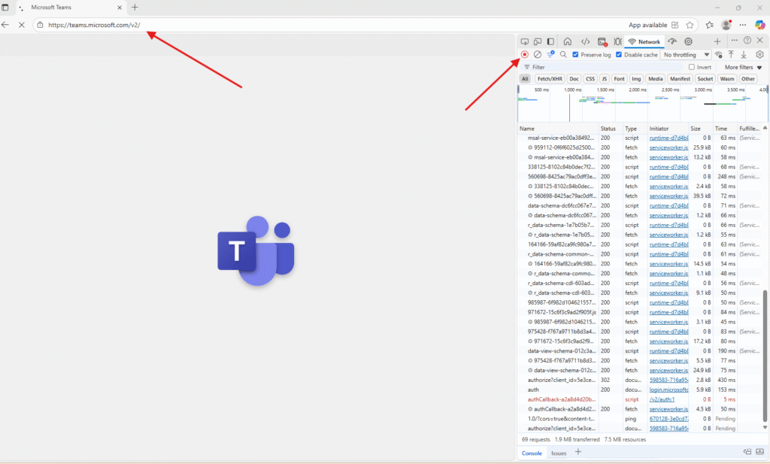The width and height of the screenshot is (770, 464).
Task: Stop recording the network log
Action: coord(525,55)
